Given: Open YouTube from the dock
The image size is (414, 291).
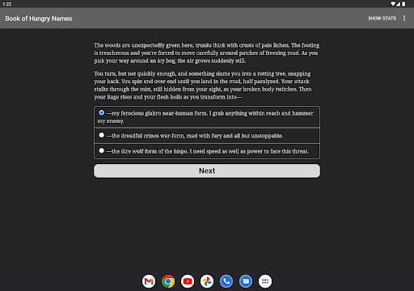Looking at the screenshot, I should tap(188, 281).
